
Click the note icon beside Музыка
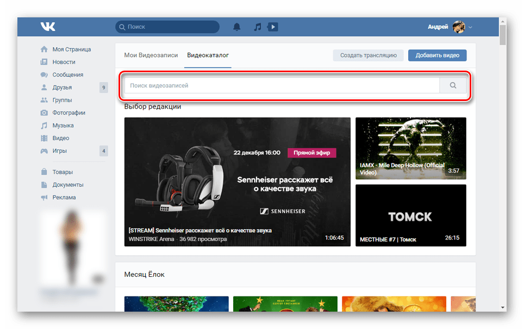tap(44, 125)
